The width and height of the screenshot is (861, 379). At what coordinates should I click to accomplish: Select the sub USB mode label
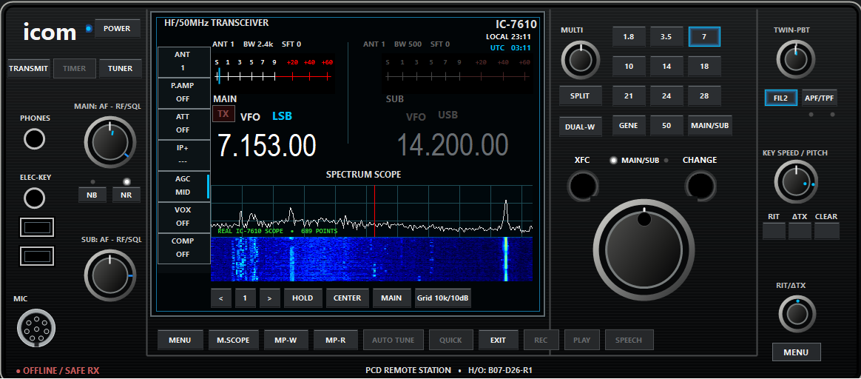pyautogui.click(x=448, y=115)
